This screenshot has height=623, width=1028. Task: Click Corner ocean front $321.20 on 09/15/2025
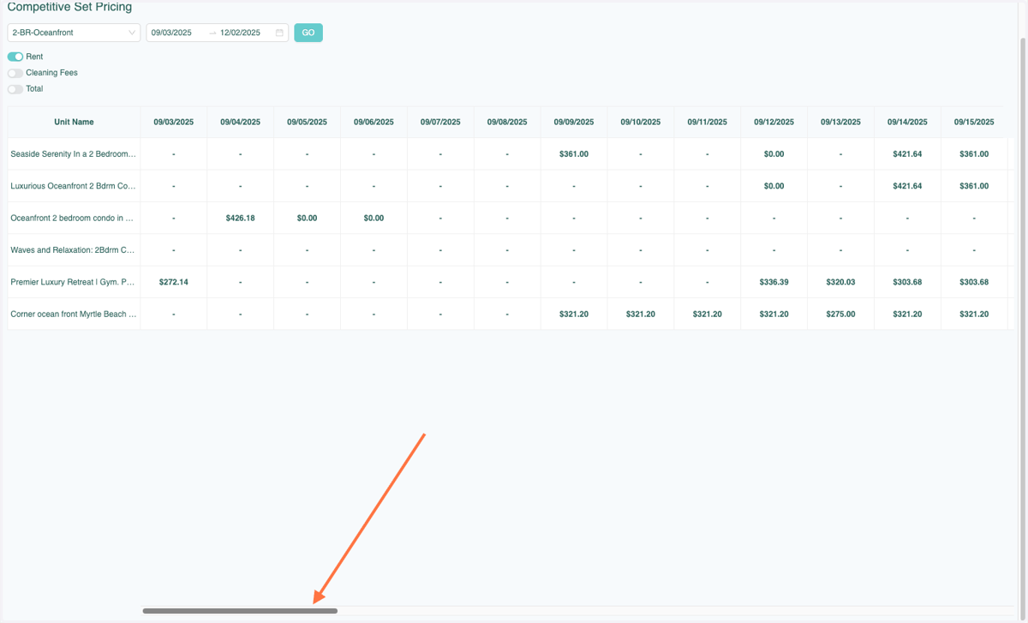click(975, 314)
